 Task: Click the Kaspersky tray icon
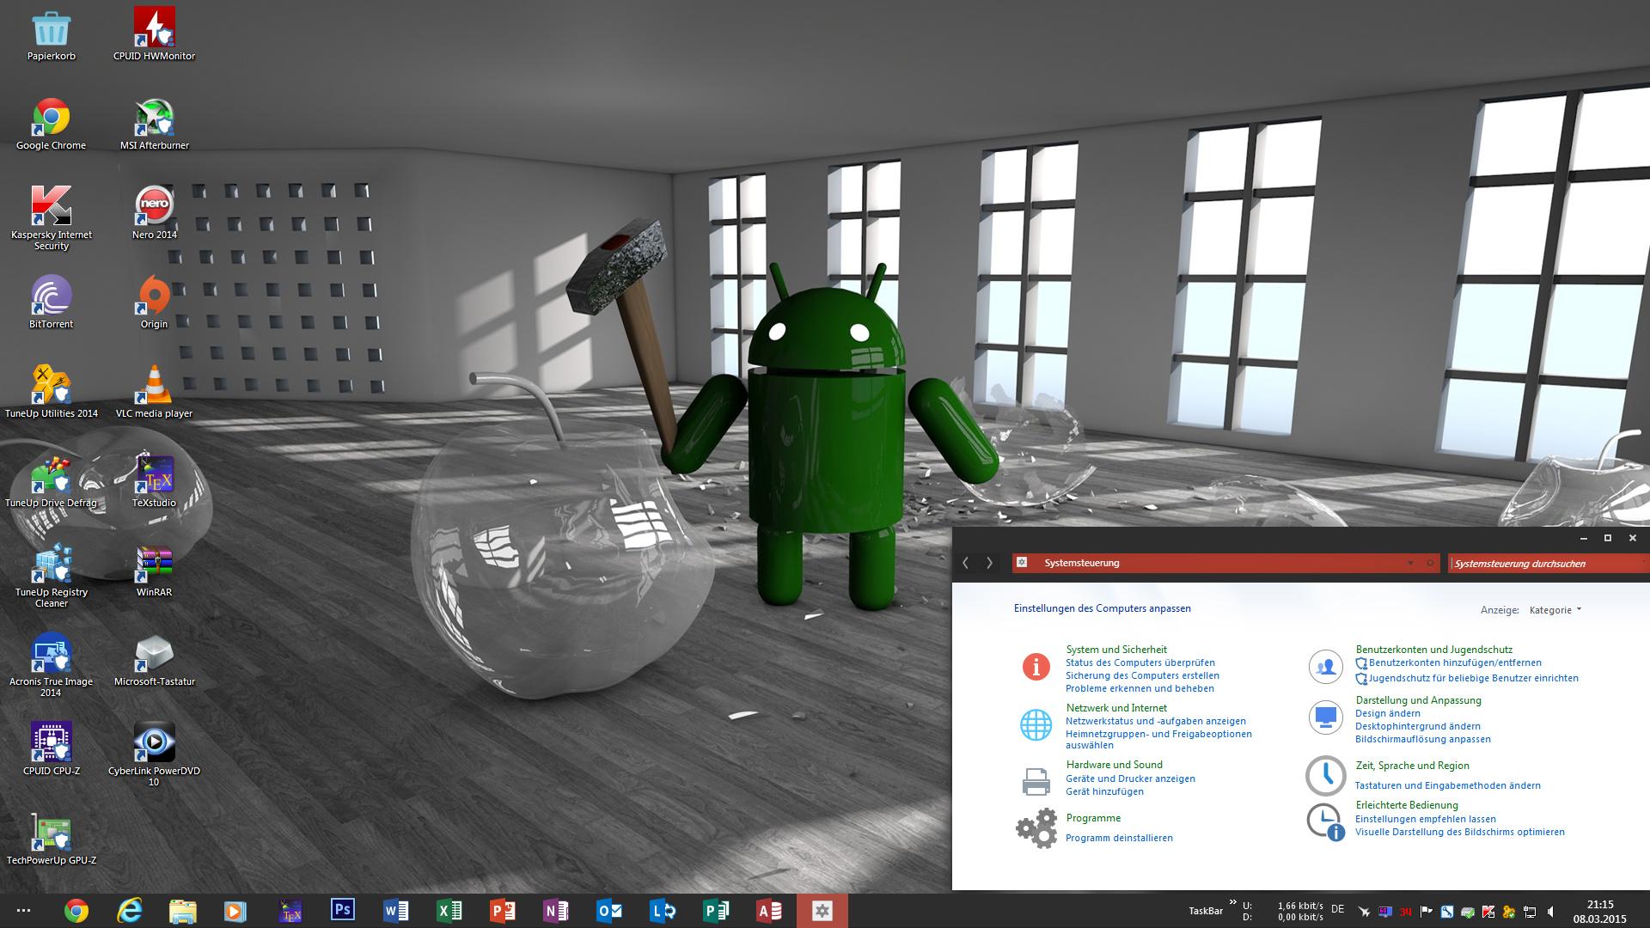(x=1488, y=912)
